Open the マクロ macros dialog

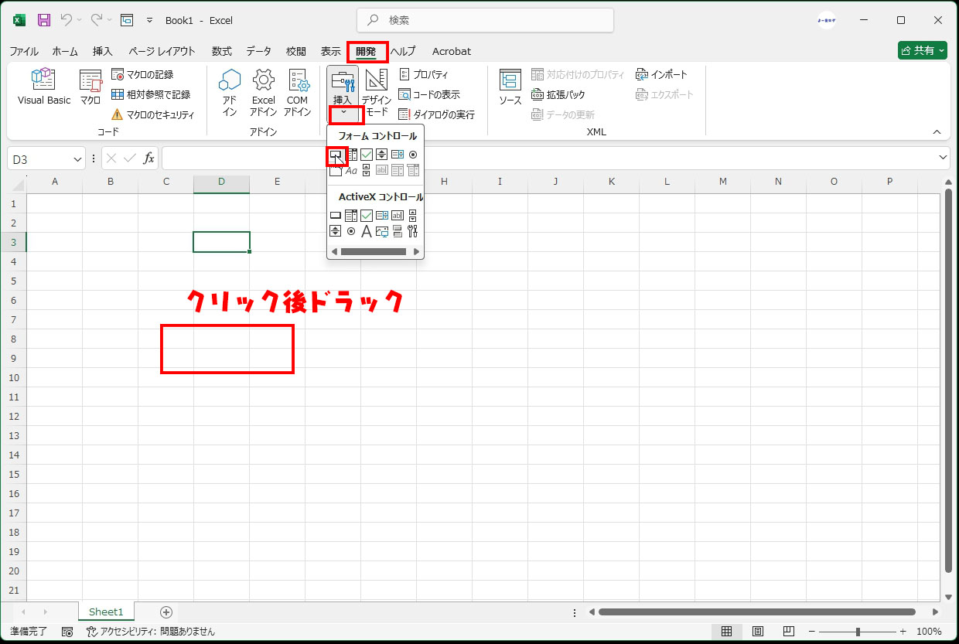90,86
